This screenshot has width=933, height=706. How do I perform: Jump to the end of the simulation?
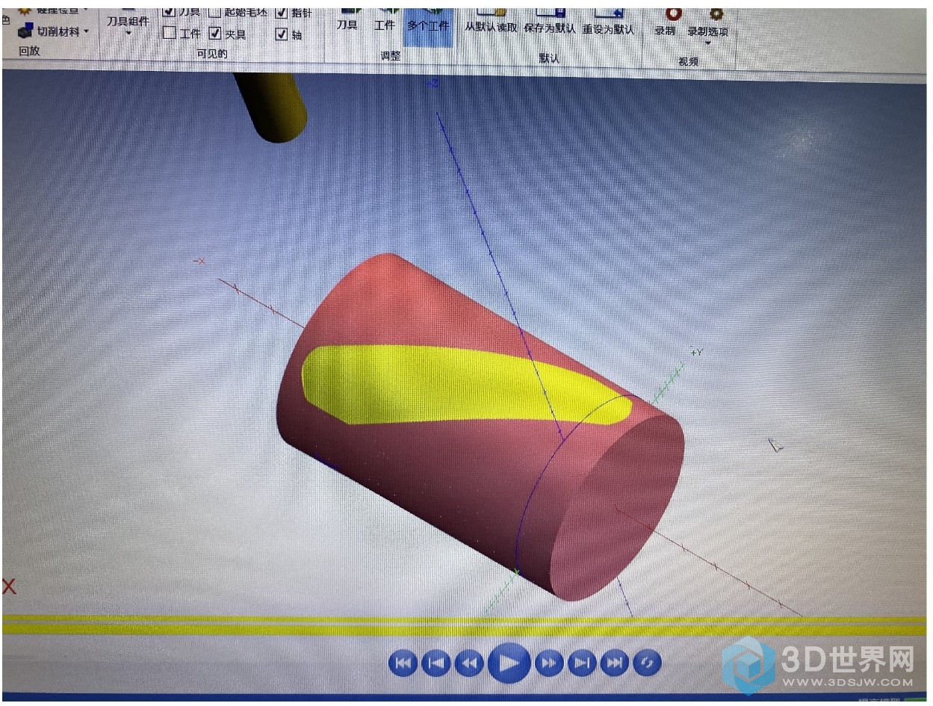[615, 663]
